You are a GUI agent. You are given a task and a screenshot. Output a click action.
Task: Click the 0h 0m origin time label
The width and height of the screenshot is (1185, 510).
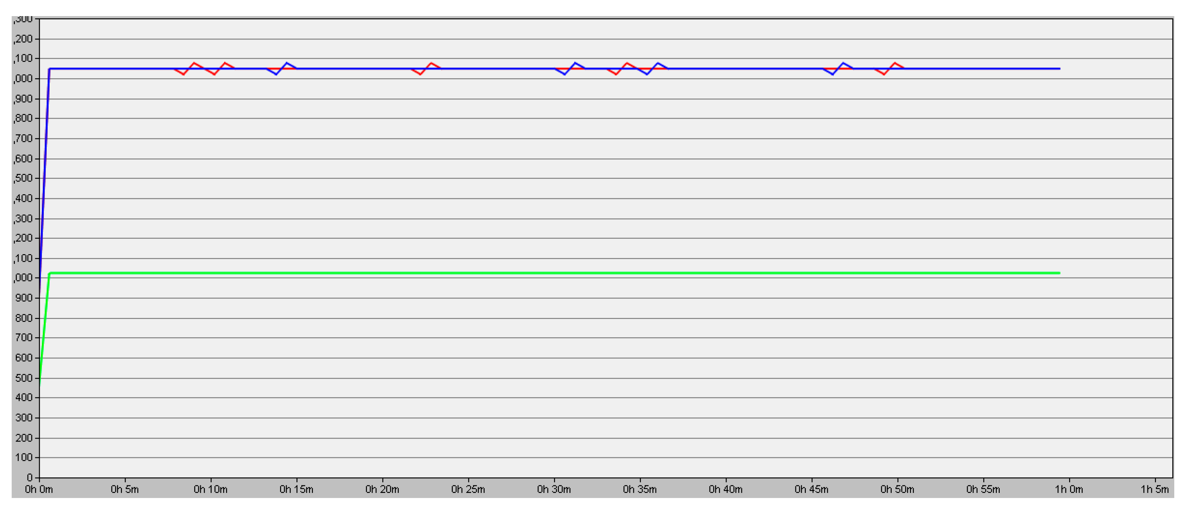(x=39, y=489)
